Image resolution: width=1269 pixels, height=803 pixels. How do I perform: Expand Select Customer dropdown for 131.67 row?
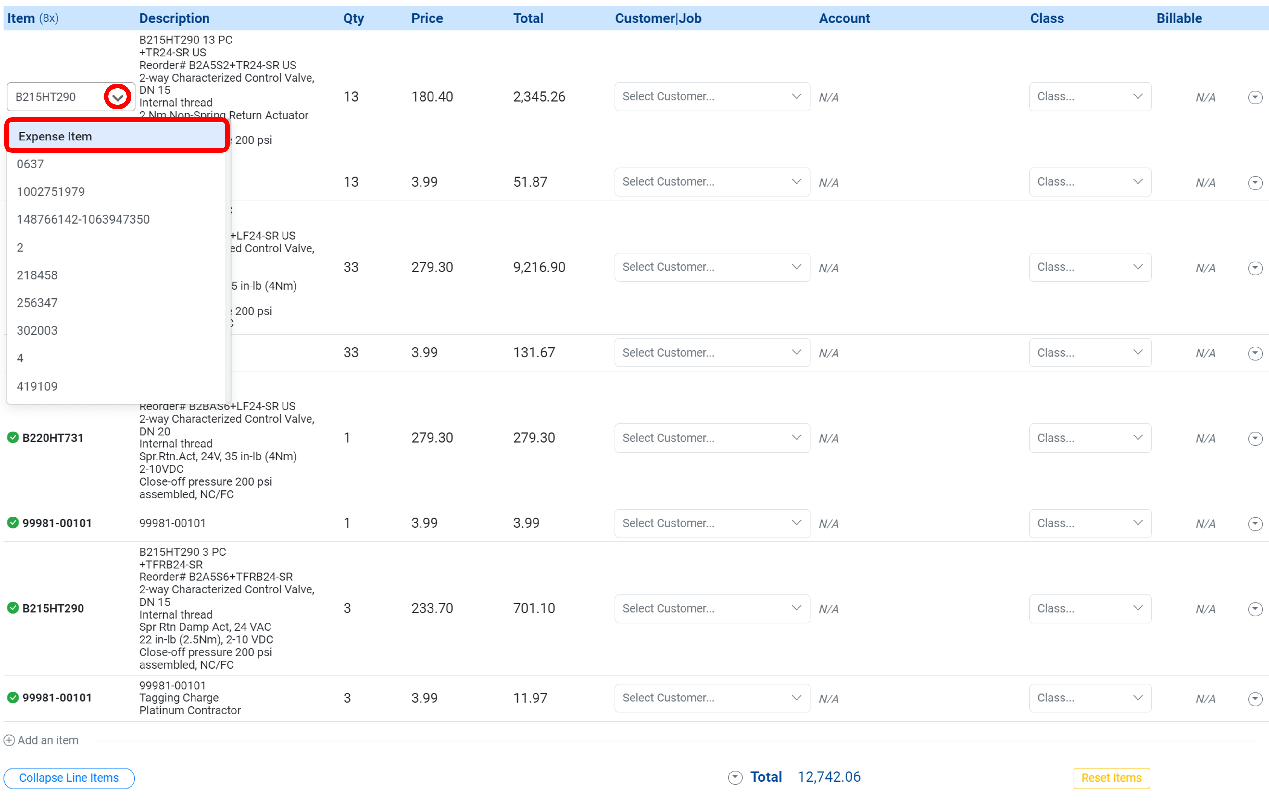click(x=711, y=353)
